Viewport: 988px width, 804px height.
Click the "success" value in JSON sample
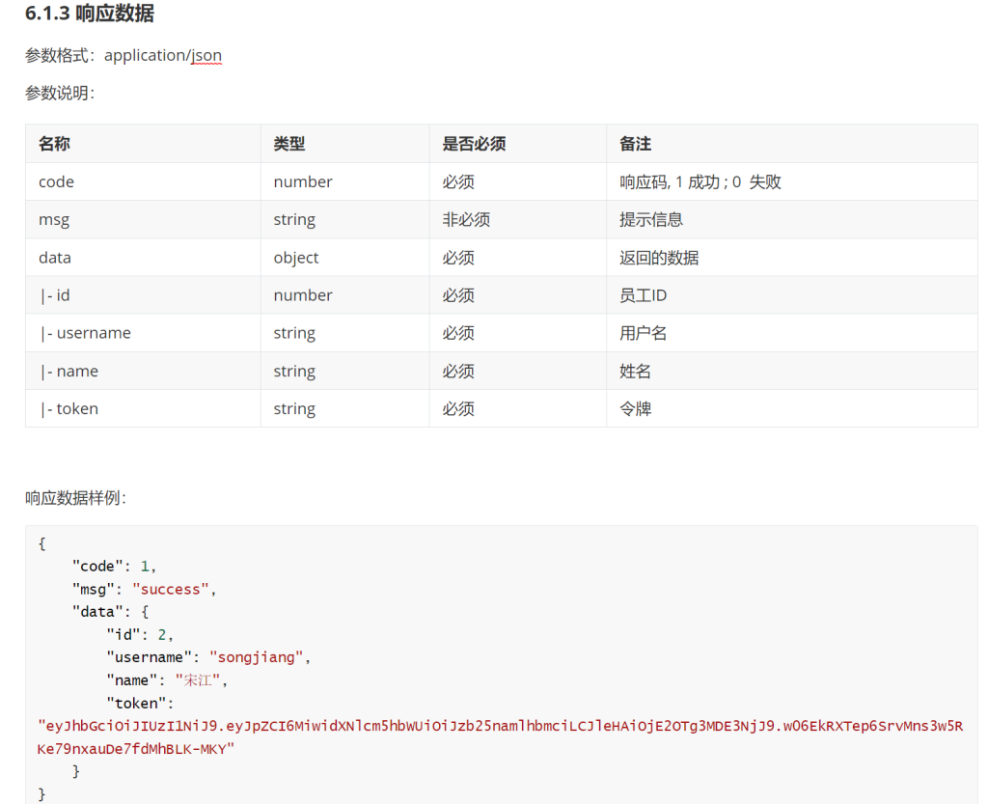tap(170, 589)
